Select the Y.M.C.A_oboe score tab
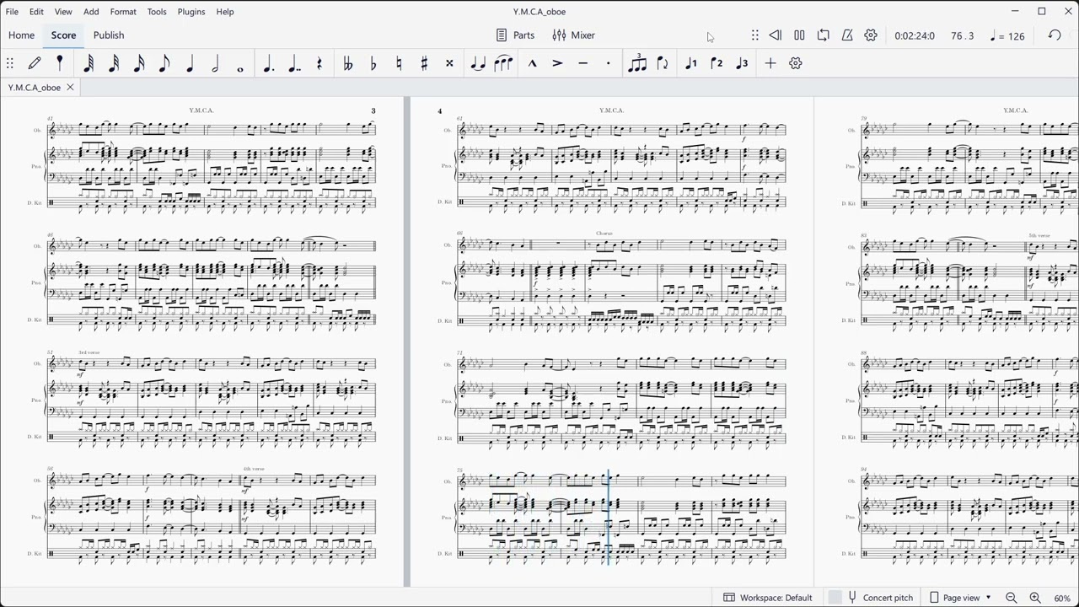The width and height of the screenshot is (1079, 607). (35, 88)
